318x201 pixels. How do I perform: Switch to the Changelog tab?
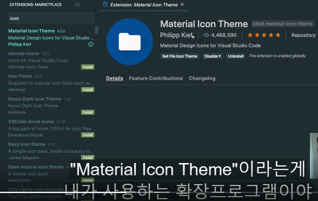202,78
